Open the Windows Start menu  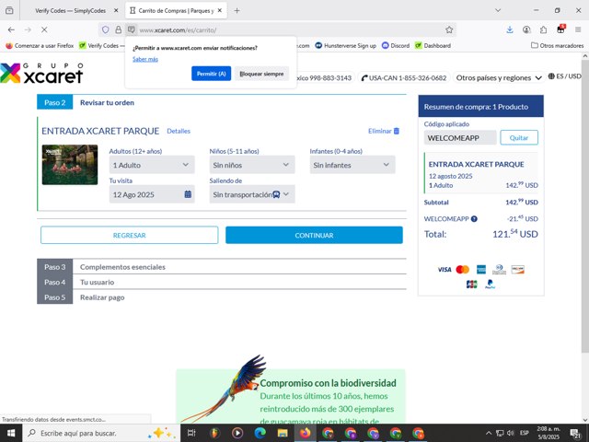(x=11, y=433)
